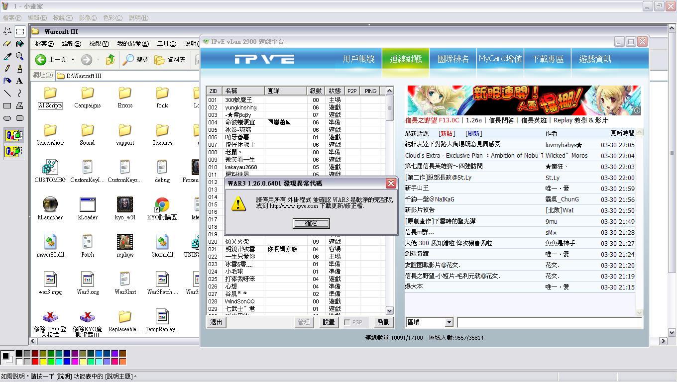This screenshot has width=677, height=382.
Task: Open the Search (搜尋) toolbar button
Action: click(135, 60)
